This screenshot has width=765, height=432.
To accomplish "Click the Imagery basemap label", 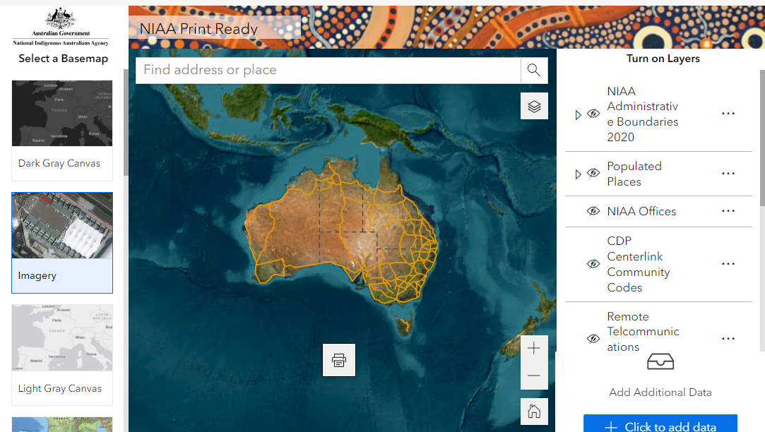I will tap(37, 275).
